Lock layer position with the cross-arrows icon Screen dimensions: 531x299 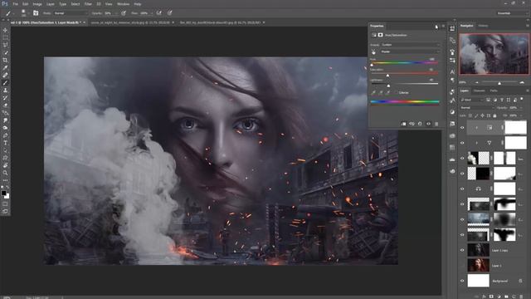click(x=483, y=116)
